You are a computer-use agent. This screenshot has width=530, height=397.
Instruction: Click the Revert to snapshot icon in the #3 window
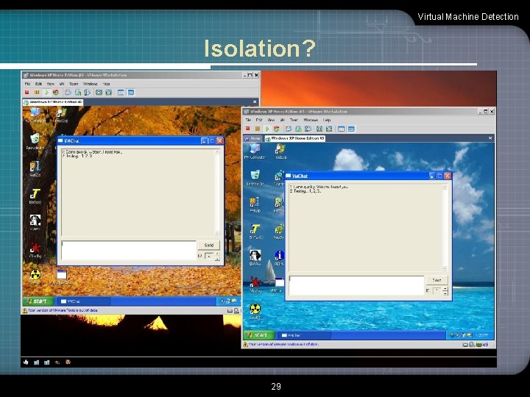[x=298, y=129]
